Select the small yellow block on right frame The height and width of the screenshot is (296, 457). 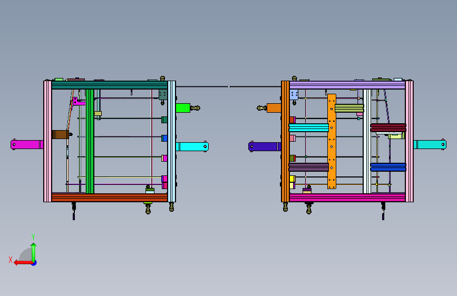(x=292, y=179)
